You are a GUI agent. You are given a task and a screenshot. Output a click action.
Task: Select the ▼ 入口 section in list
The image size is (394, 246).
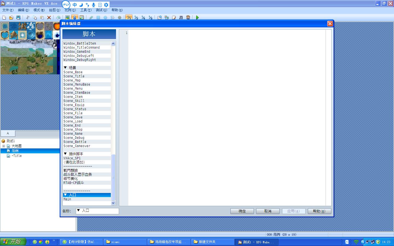[87, 195]
